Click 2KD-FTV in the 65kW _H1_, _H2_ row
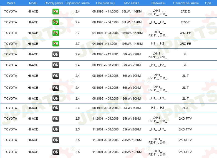Screen dimensions: 217x158 [185, 129]
